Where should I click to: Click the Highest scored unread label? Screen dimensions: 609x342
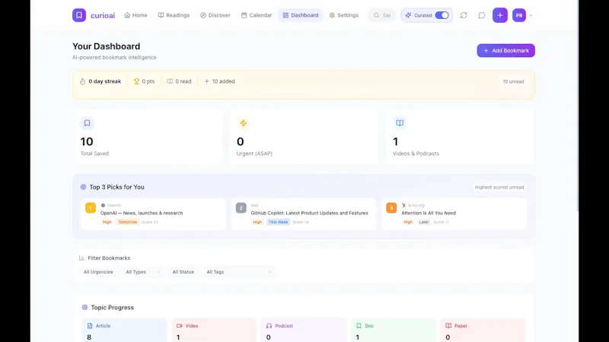pyautogui.click(x=499, y=187)
